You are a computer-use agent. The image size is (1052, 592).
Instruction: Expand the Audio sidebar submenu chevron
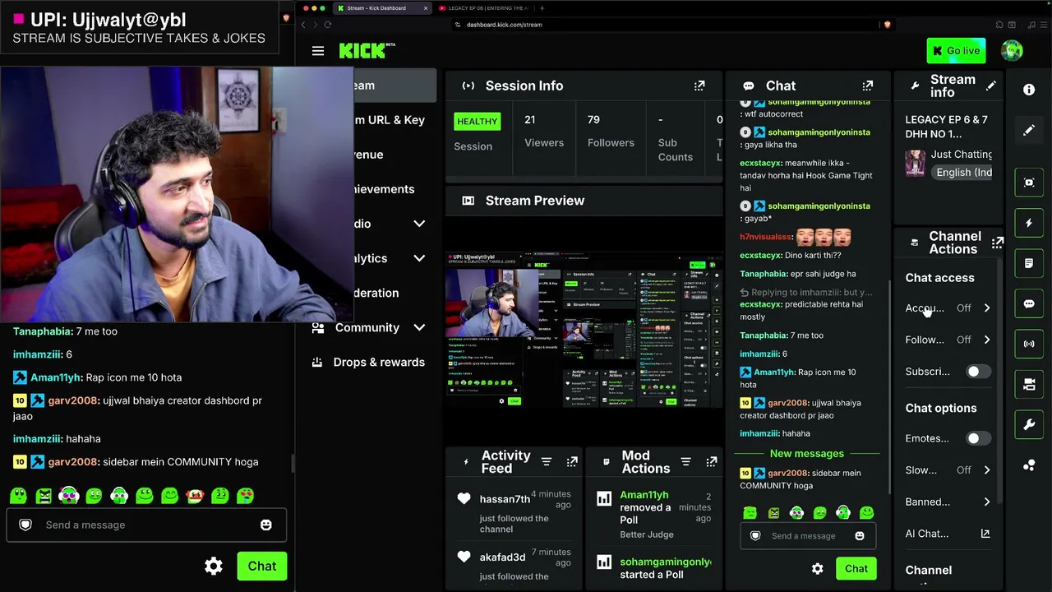coord(419,224)
